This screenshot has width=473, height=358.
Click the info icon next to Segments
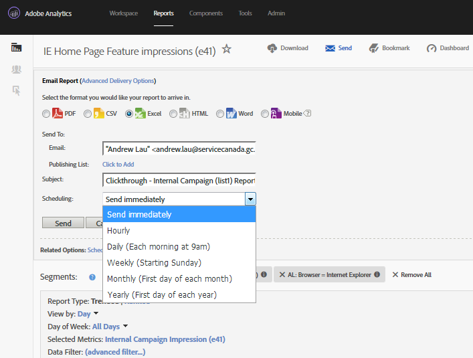point(92,276)
